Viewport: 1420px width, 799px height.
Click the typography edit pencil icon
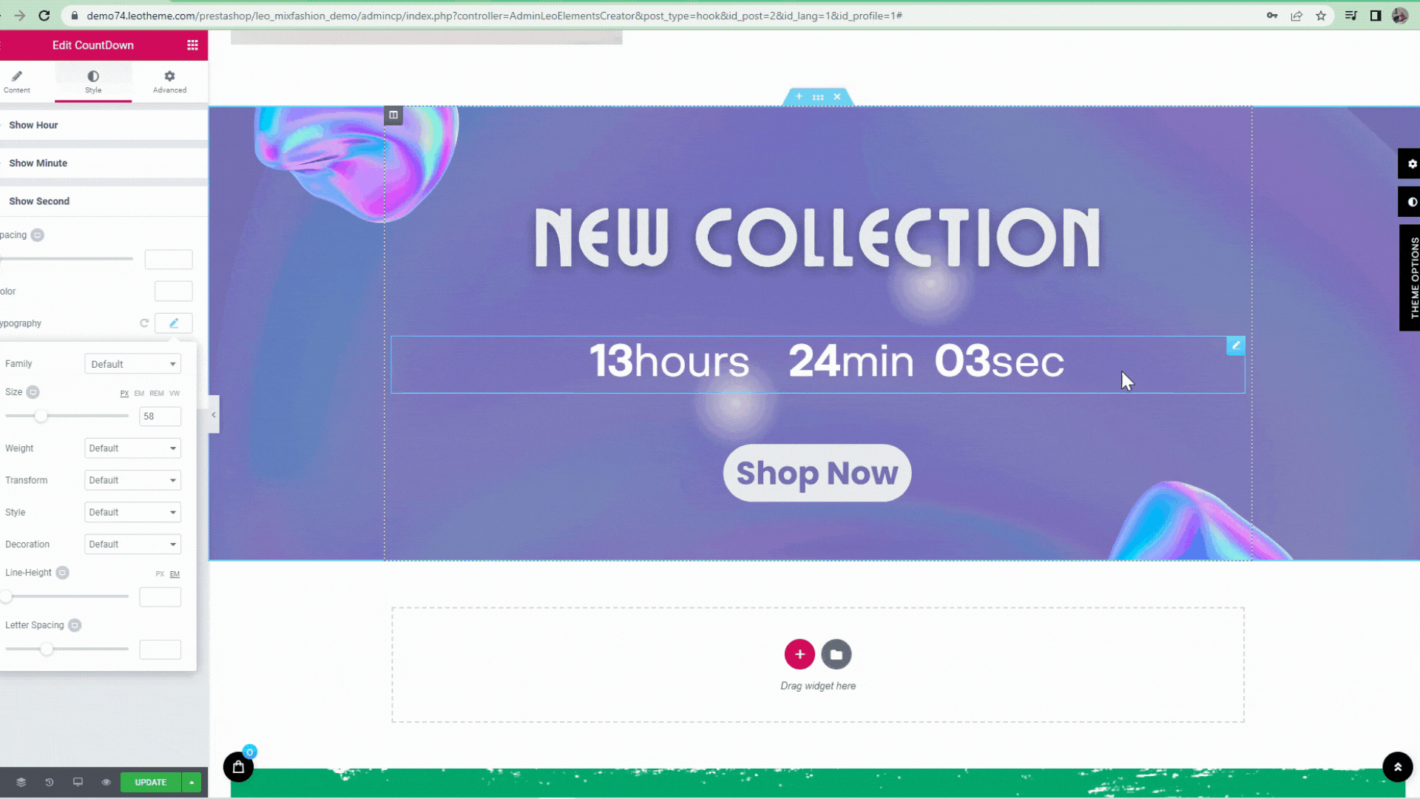coord(174,323)
